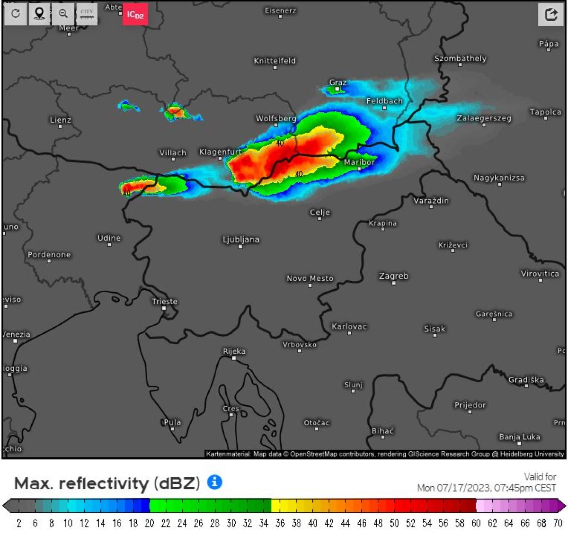Open the ICD2 model selector badge
The width and height of the screenshot is (568, 536).
(x=135, y=15)
